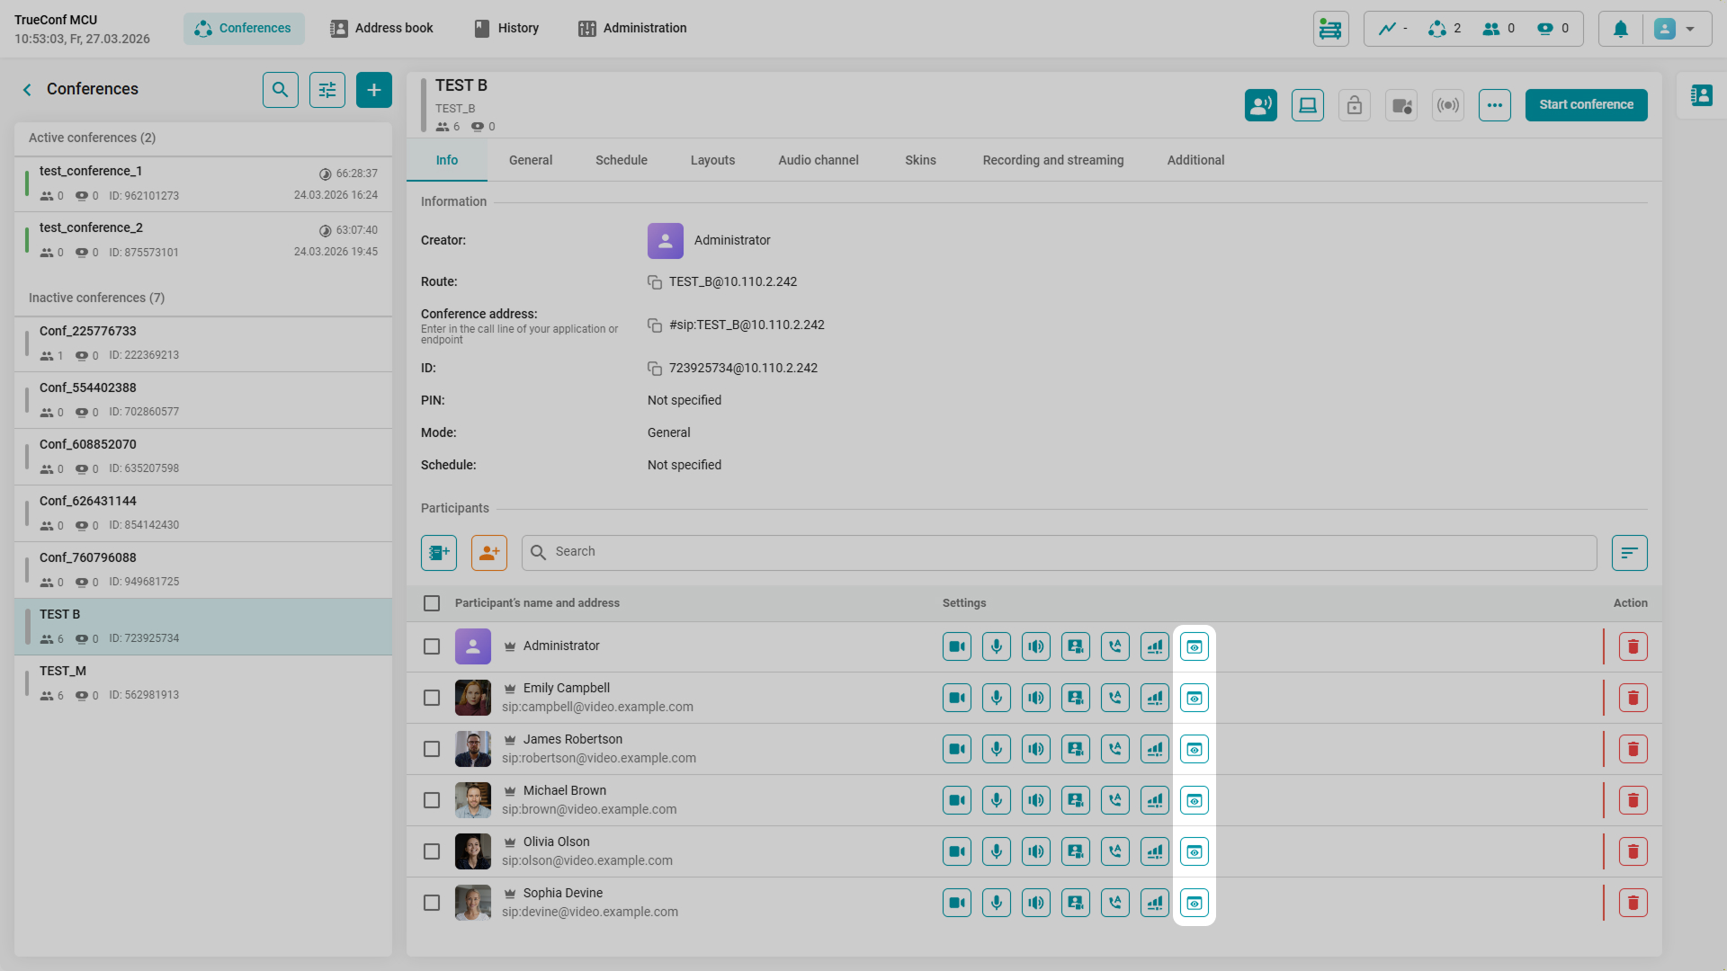Click the add participant orange icon
The image size is (1727, 971).
click(489, 553)
